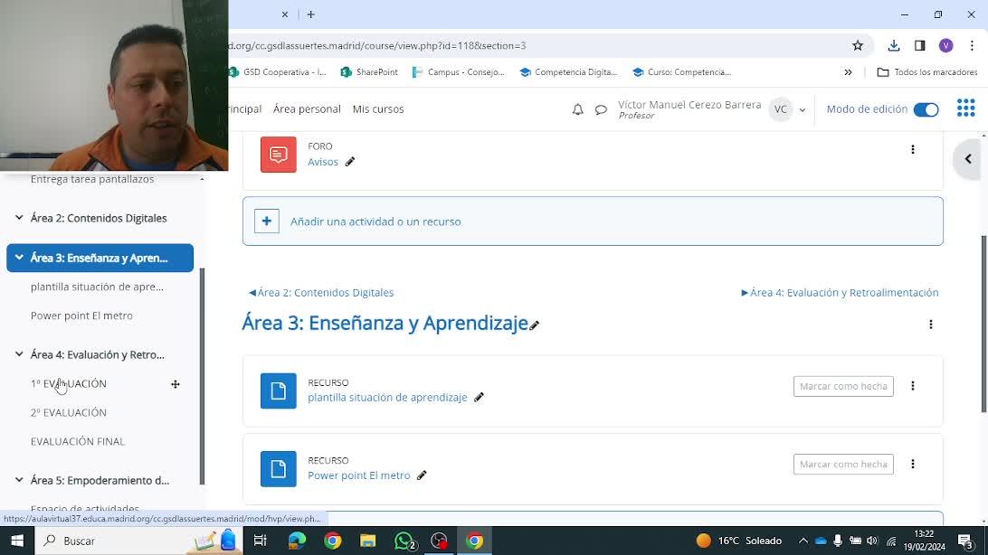Screen dimensions: 988x555
Task: Open Todos los marcadores folder
Action: tap(927, 72)
